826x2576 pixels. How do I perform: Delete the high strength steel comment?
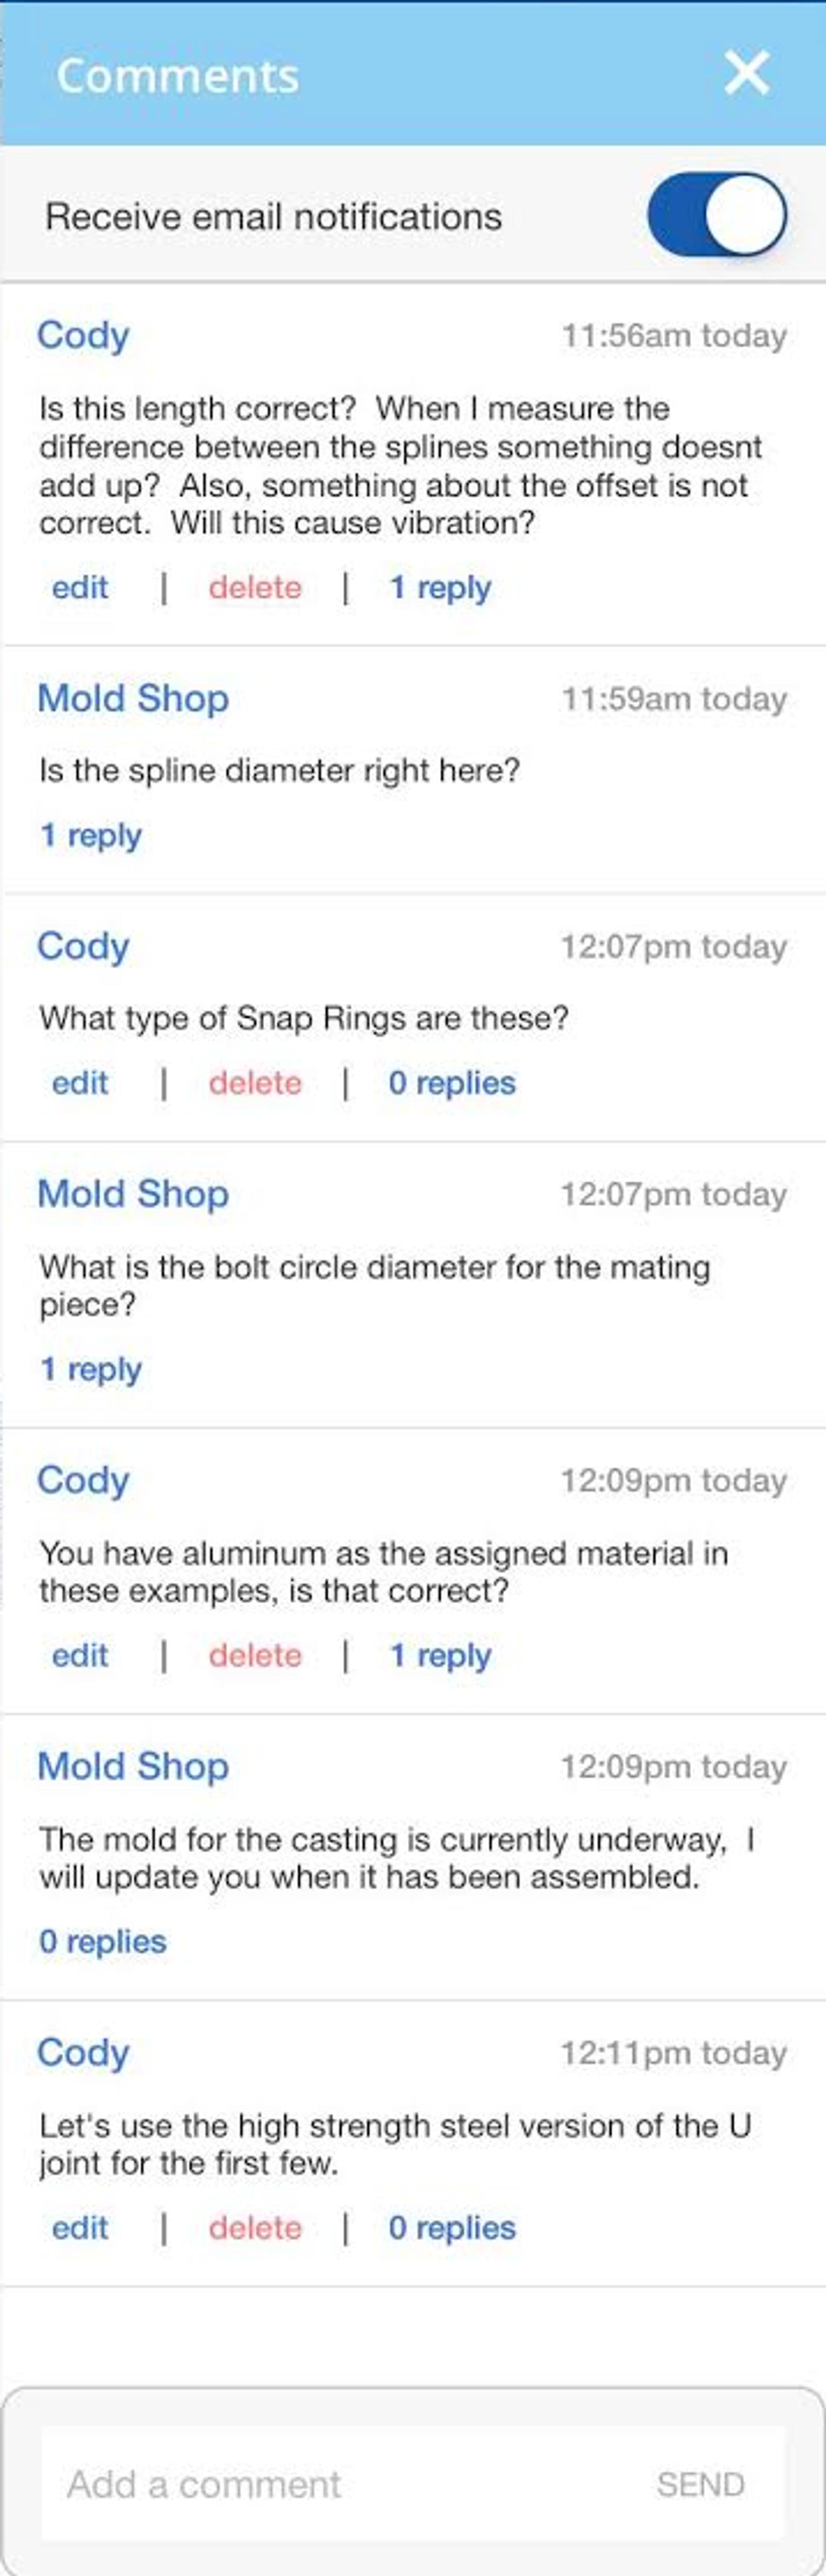tap(255, 2227)
